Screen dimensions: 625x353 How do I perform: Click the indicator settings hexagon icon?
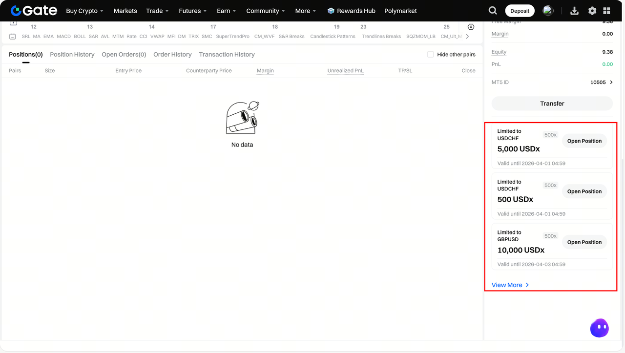click(471, 27)
